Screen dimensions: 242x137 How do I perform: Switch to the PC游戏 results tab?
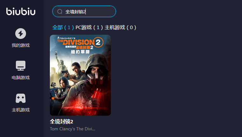(x=89, y=28)
